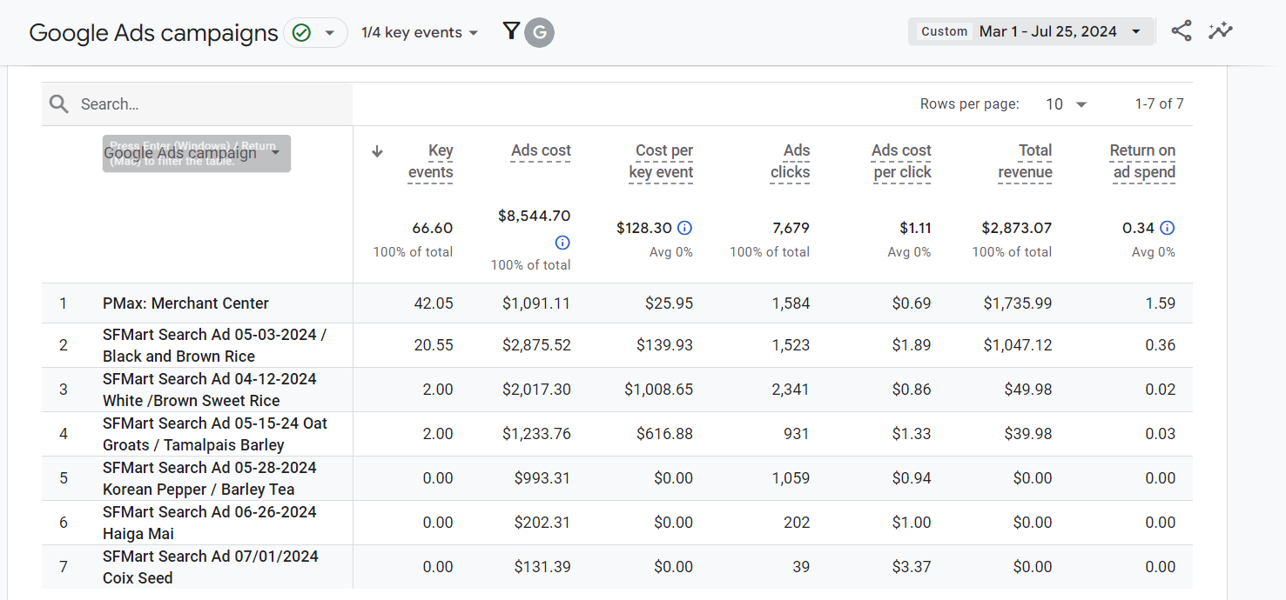Viewport: 1286px width, 600px height.
Task: Click the $202.31 ads cost cell
Action: [542, 523]
